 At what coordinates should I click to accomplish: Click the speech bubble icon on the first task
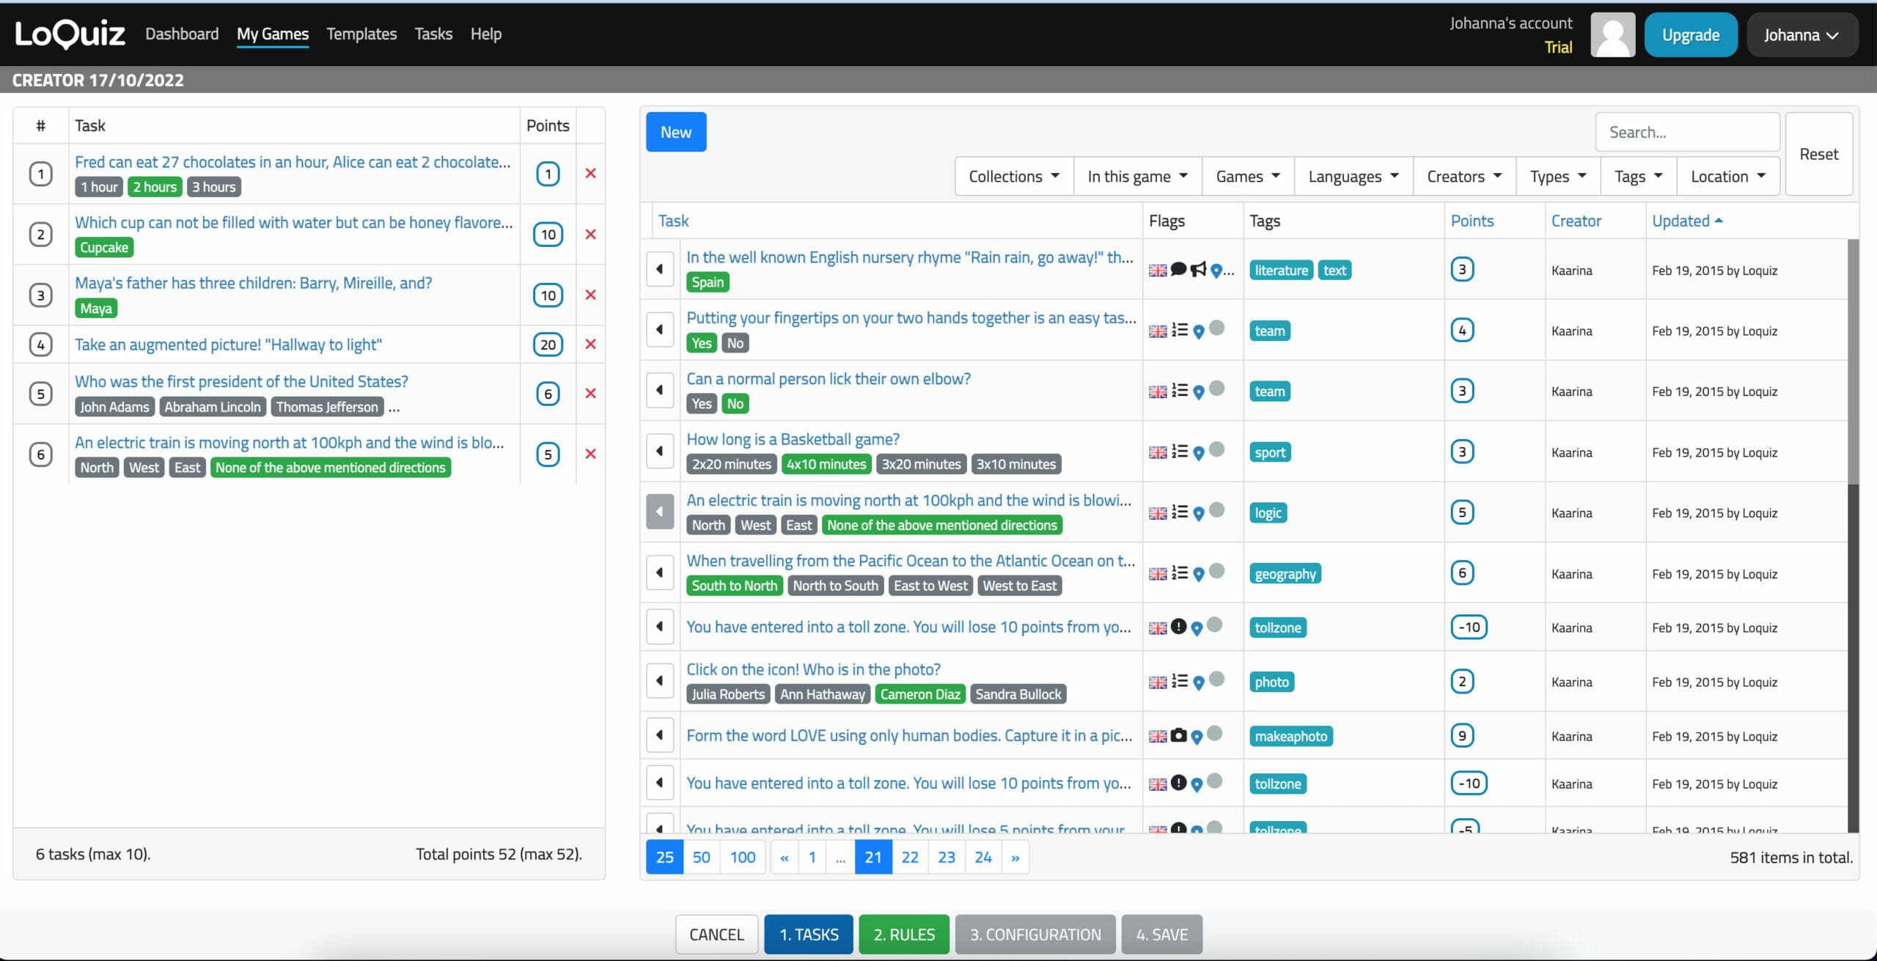(1179, 270)
